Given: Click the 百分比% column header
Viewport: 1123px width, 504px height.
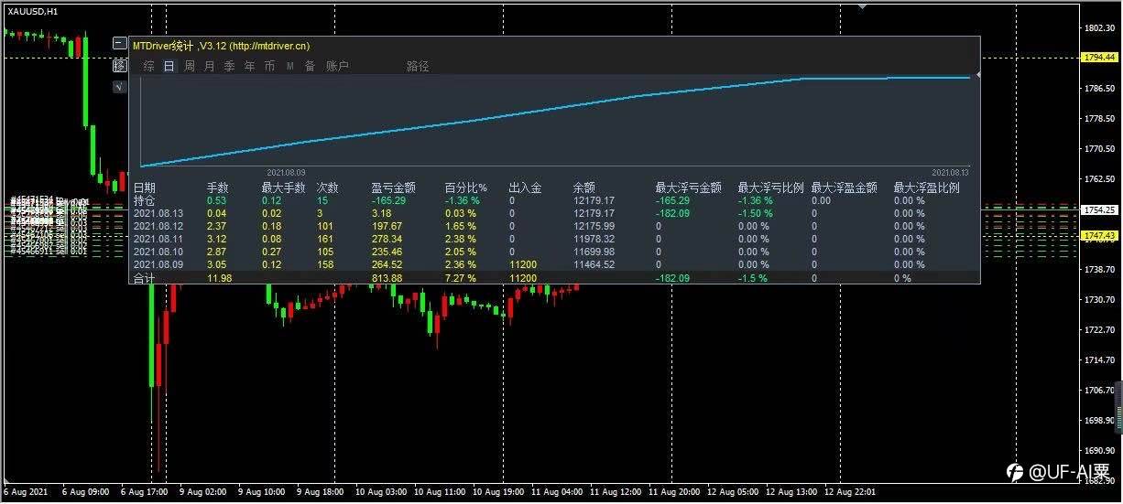Looking at the screenshot, I should coord(465,188).
